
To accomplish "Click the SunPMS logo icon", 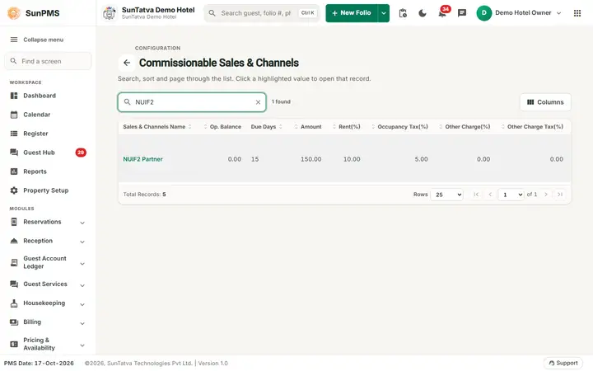I will pyautogui.click(x=14, y=13).
